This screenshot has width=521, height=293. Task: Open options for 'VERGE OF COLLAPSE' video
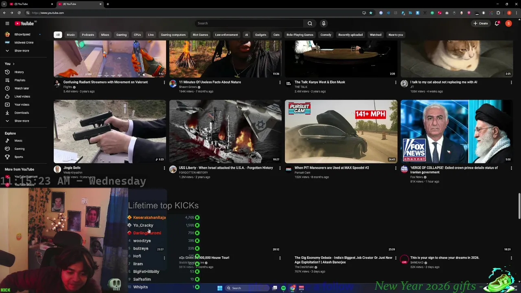[511, 168]
